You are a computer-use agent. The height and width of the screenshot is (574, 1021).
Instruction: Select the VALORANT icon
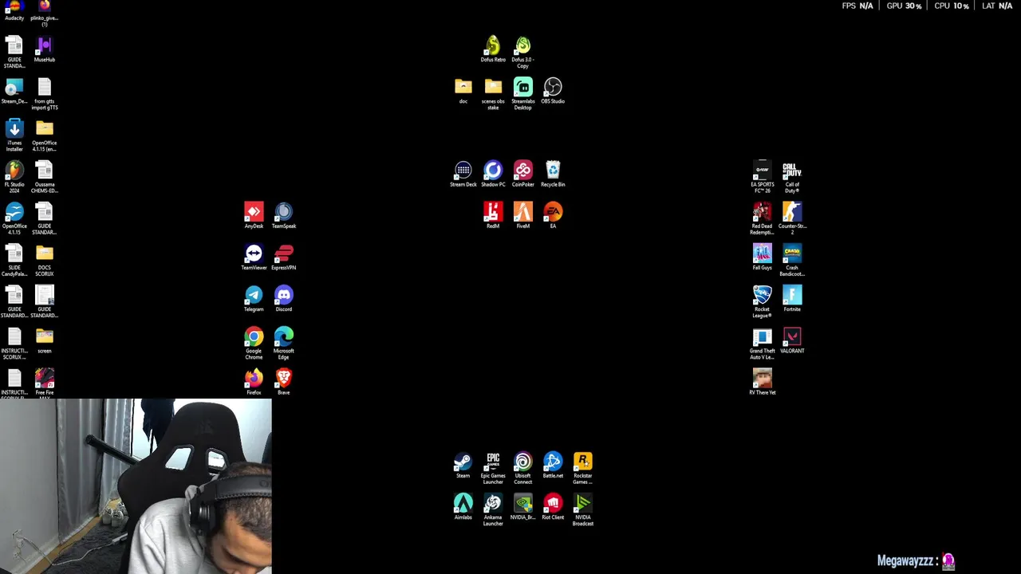tap(792, 340)
